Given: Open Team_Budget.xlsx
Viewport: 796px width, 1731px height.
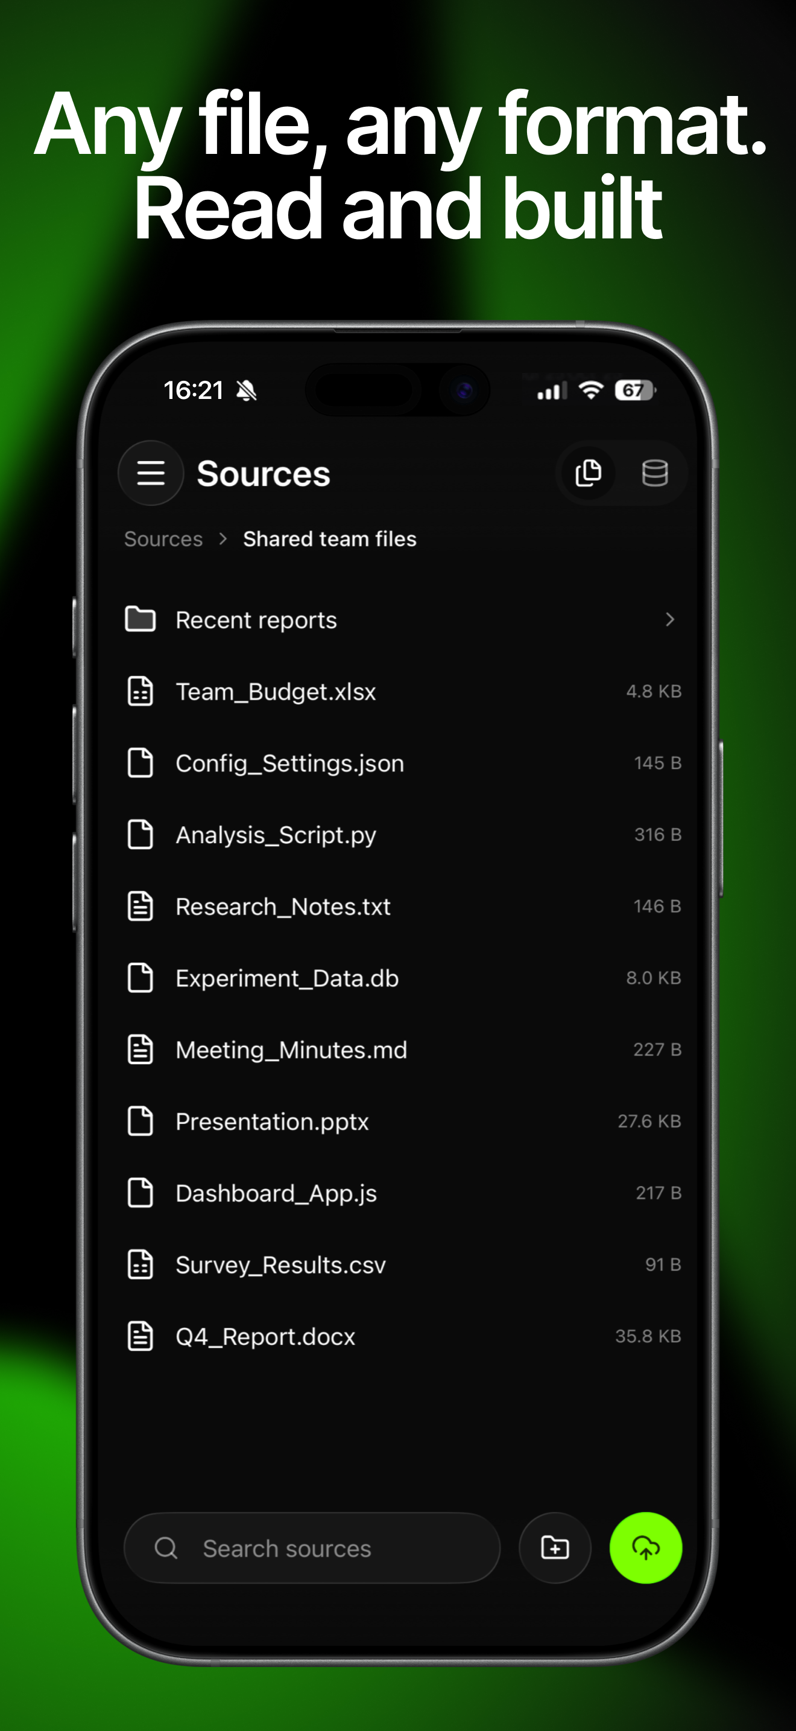Looking at the screenshot, I should pos(403,692).
